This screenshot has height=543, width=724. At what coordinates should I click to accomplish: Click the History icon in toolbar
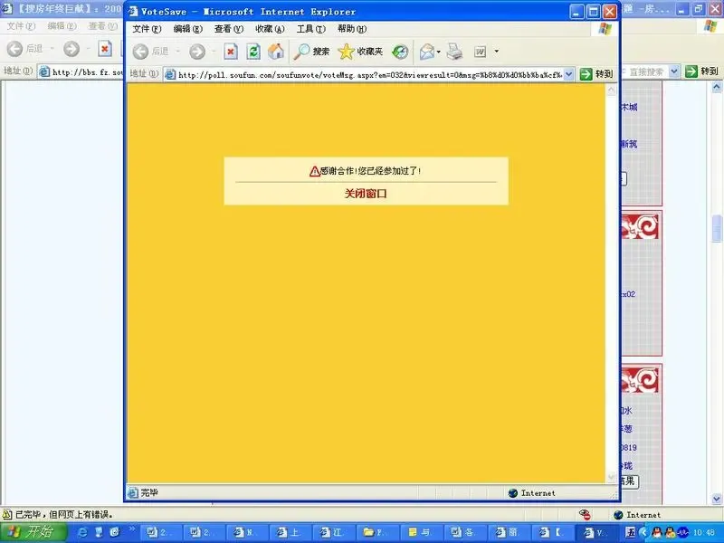click(400, 52)
